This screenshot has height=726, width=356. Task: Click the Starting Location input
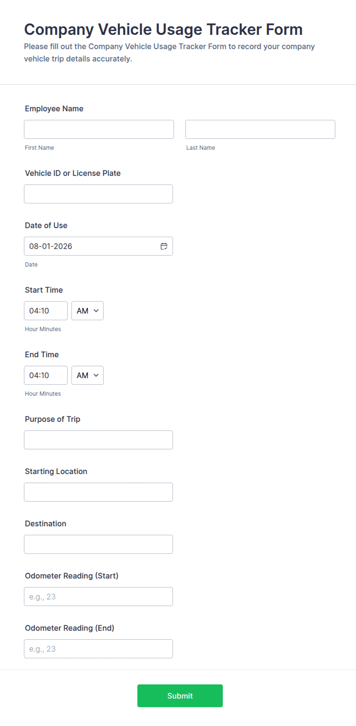pos(98,492)
